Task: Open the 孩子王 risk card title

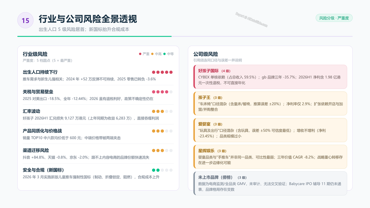Action: point(204,98)
